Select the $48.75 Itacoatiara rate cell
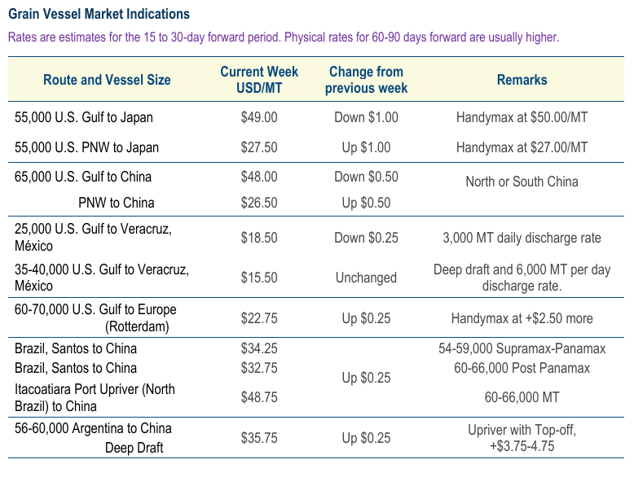 point(259,397)
